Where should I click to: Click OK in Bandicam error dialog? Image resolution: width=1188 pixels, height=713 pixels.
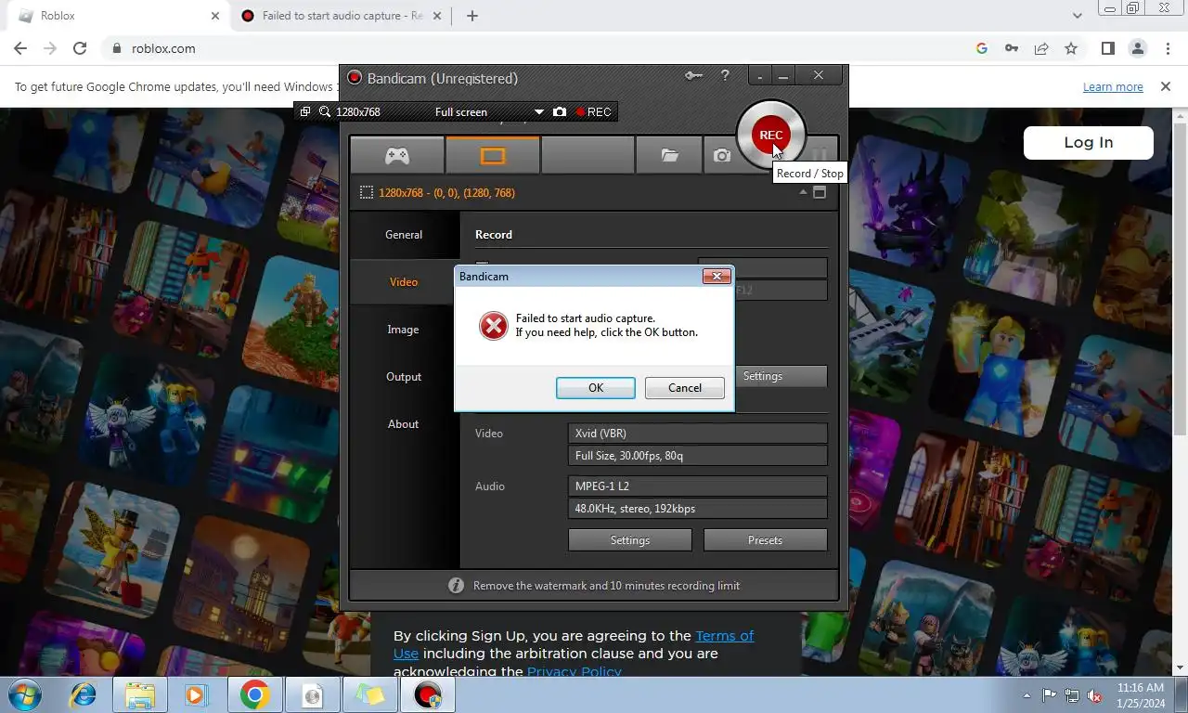tap(596, 388)
